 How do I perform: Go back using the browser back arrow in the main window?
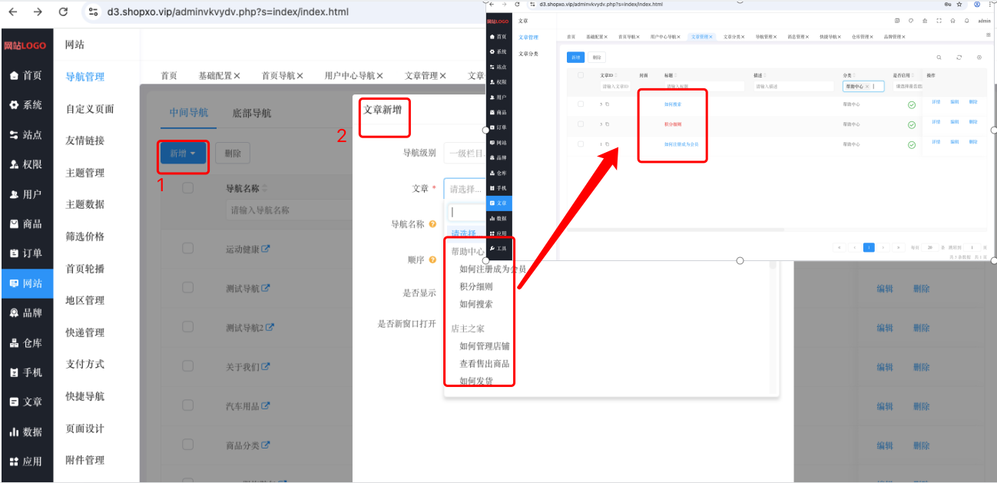(x=13, y=12)
